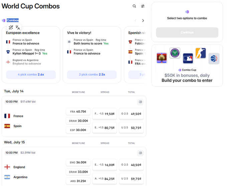
Task: Click the golden ball World Cup icon
Action: pos(162,58)
